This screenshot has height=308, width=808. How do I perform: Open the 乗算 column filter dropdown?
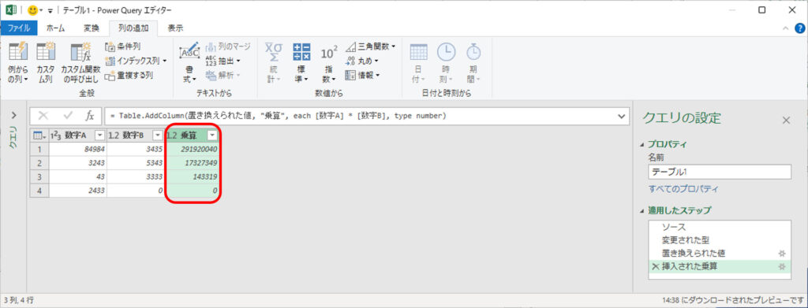[212, 135]
